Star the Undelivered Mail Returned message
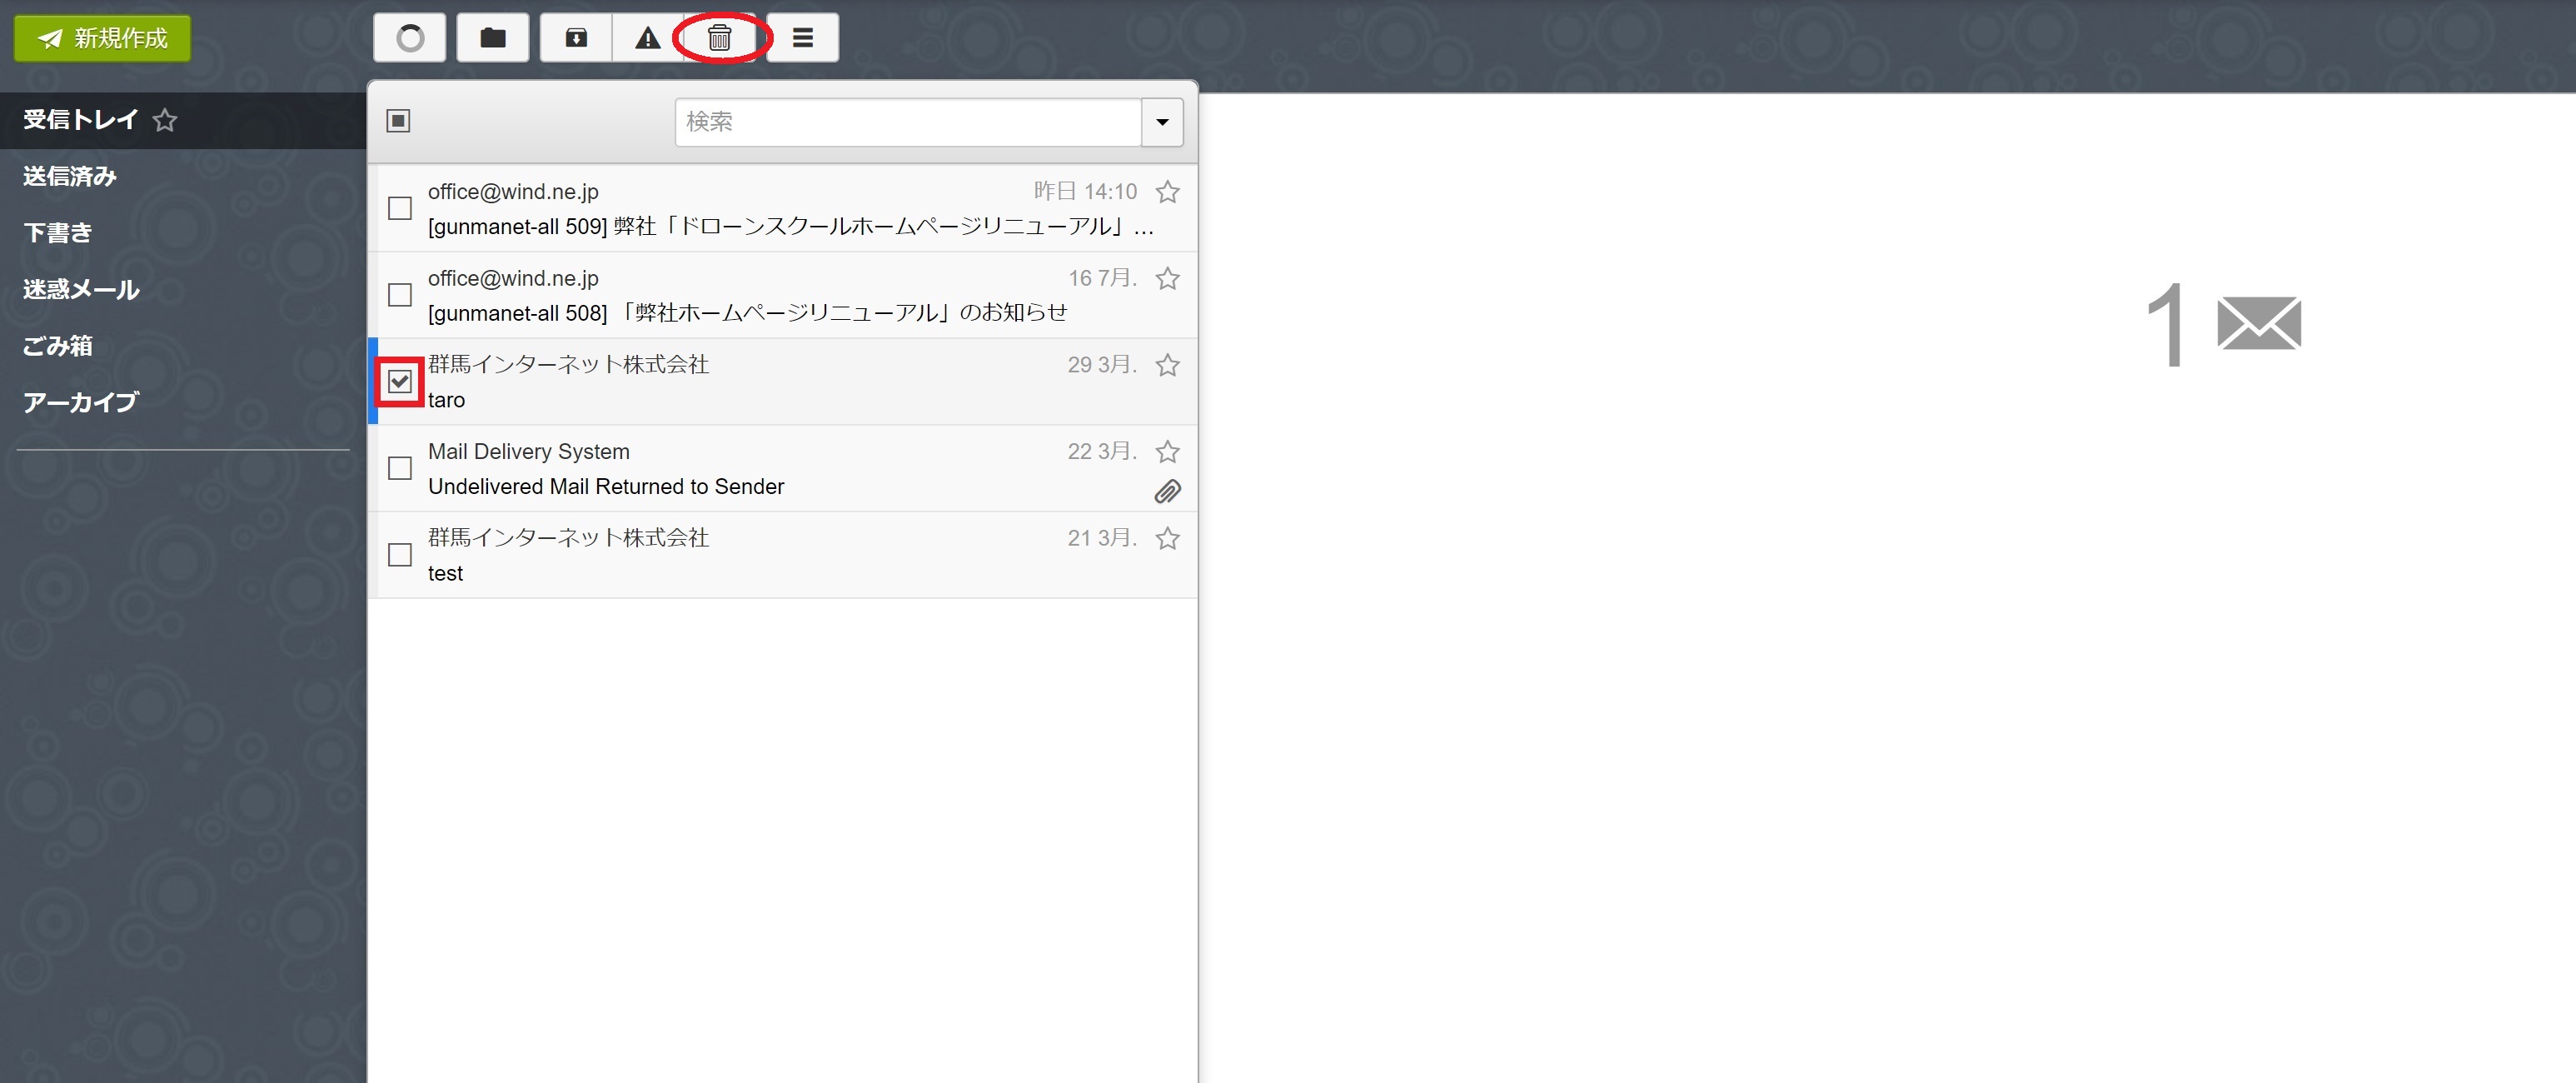 (x=1167, y=452)
